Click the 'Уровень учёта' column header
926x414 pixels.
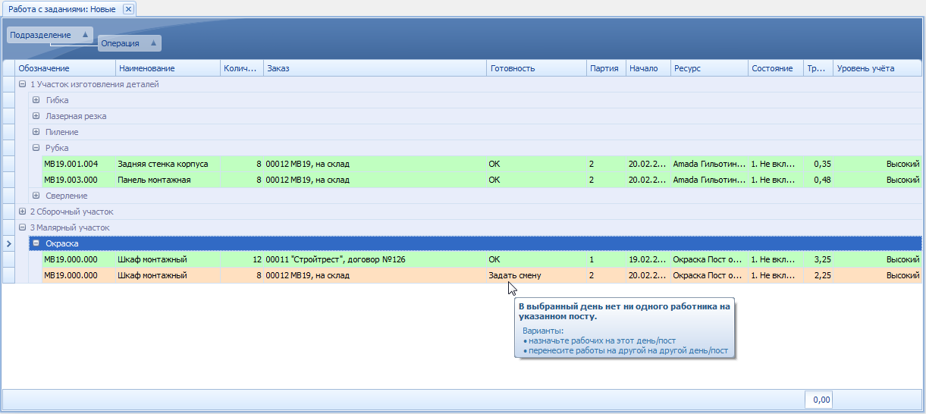tap(877, 68)
